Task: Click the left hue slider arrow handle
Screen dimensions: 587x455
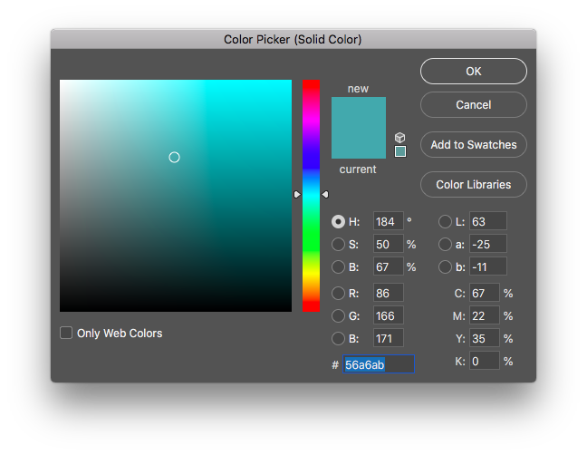Action: [297, 194]
